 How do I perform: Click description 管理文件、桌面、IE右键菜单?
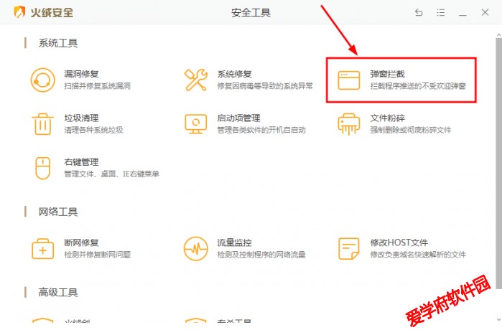112,174
